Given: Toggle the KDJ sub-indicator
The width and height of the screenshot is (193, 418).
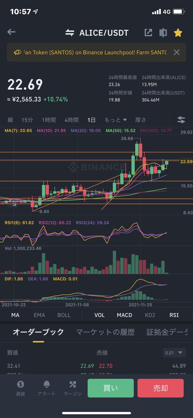Looking at the screenshot, I should coord(150,315).
